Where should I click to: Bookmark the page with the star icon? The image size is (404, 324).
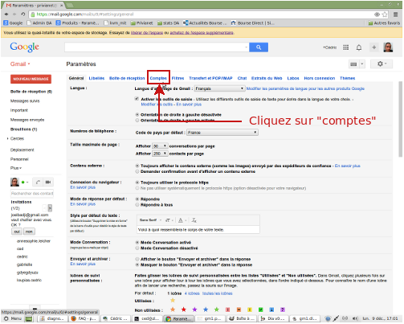[385, 14]
